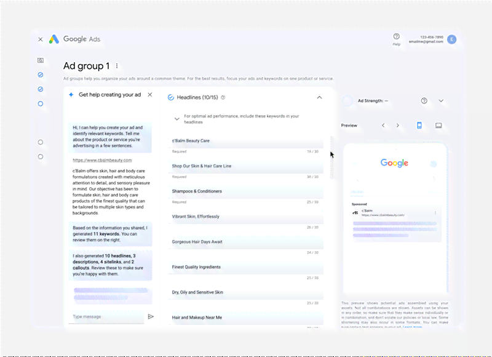Click the Google Ads logo

click(x=54, y=39)
